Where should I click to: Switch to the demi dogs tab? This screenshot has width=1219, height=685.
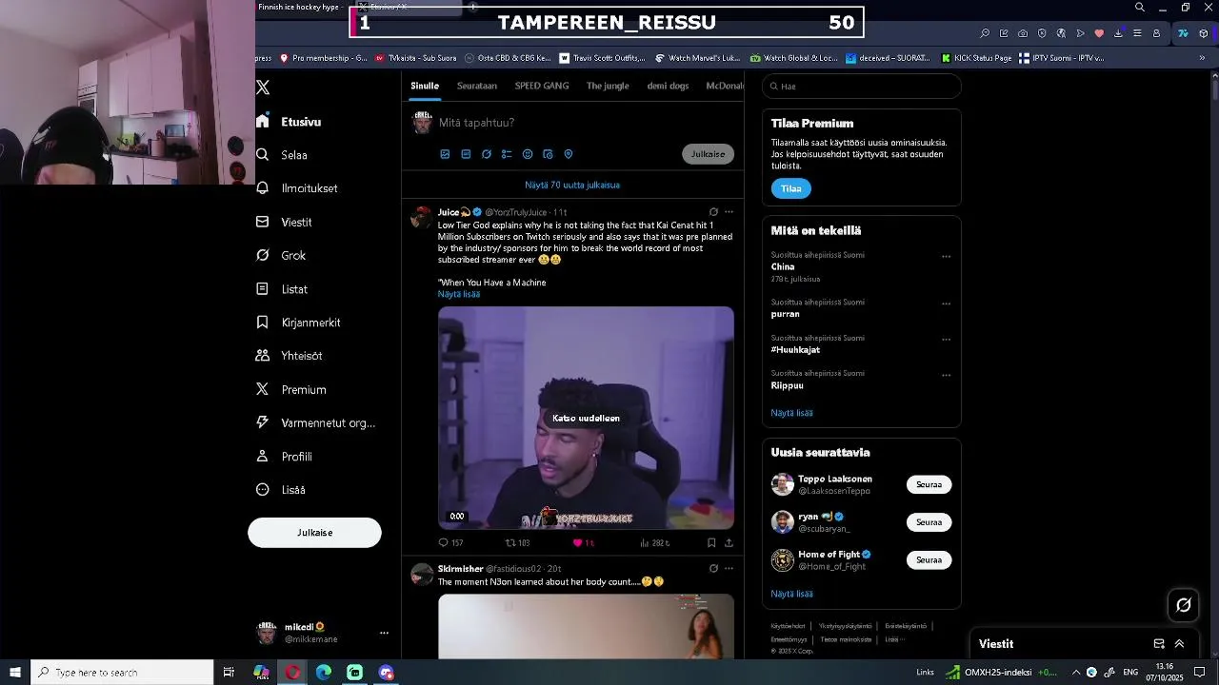668,86
